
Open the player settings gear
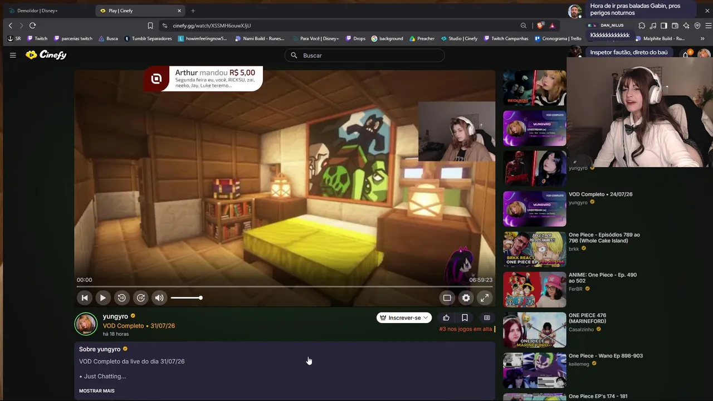tap(466, 298)
